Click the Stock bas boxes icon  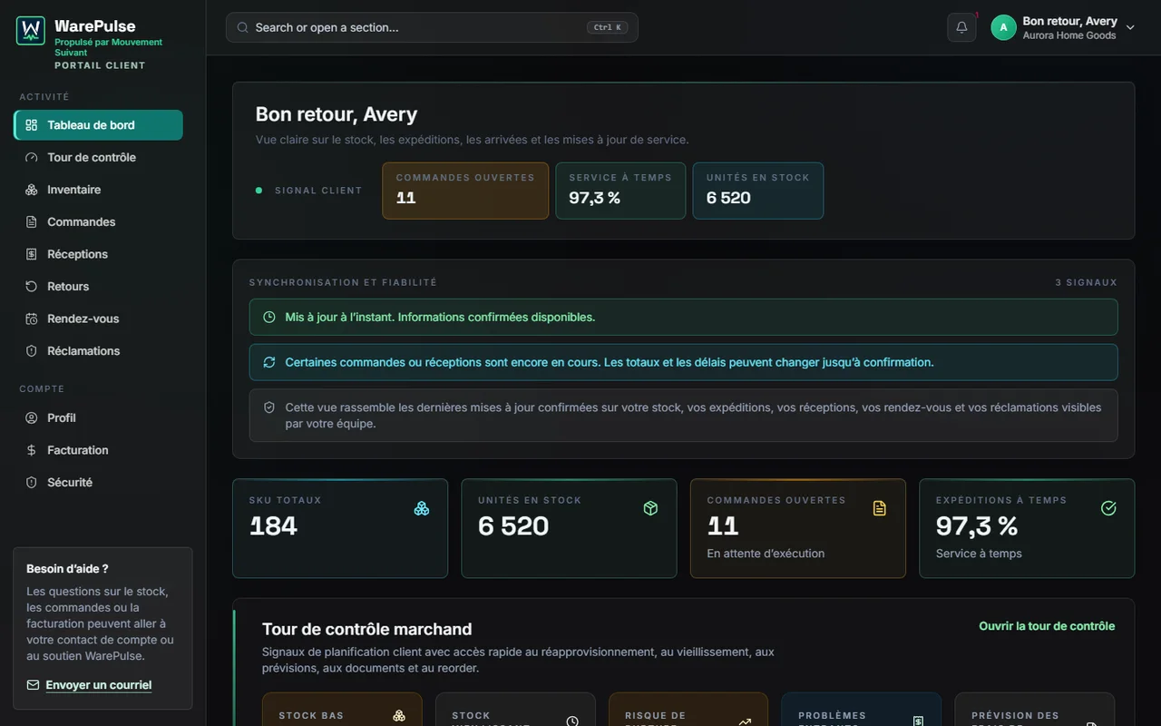point(398,716)
